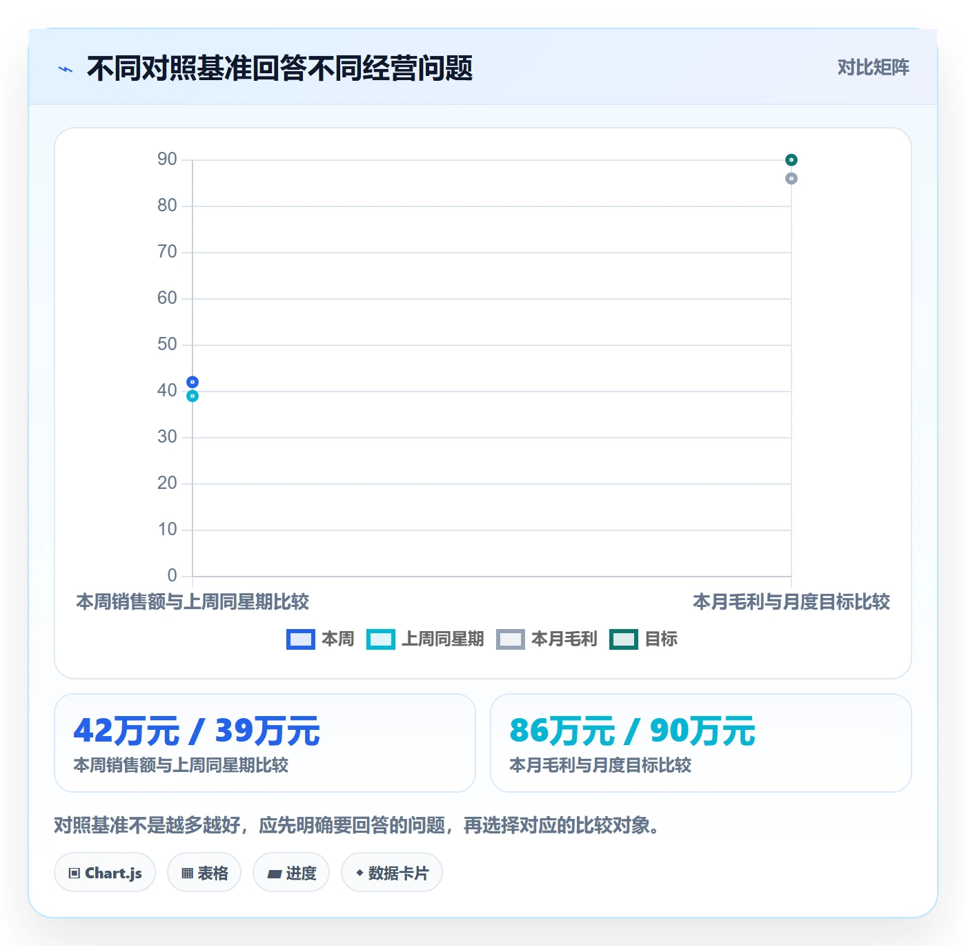Click the gray 本月毛利 legend color swatch
This screenshot has height=946, width=966.
(x=511, y=639)
